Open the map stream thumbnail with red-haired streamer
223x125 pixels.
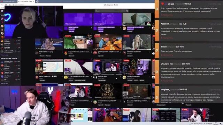pos(49,67)
